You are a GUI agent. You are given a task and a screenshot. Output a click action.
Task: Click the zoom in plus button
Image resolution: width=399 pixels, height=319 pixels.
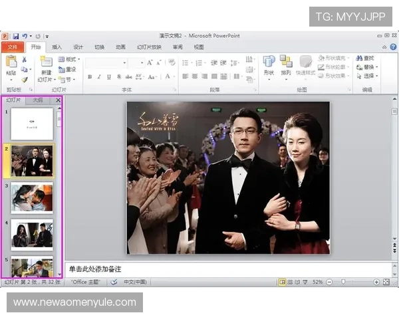point(376,282)
